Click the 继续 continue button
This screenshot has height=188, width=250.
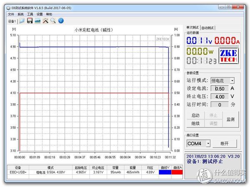tap(195, 123)
